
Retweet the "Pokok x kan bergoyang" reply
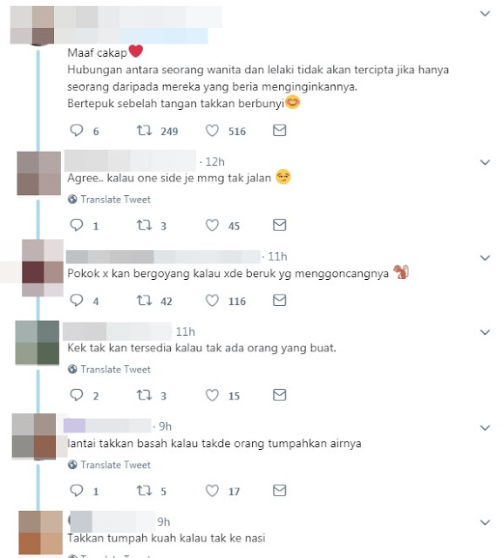coord(144,301)
